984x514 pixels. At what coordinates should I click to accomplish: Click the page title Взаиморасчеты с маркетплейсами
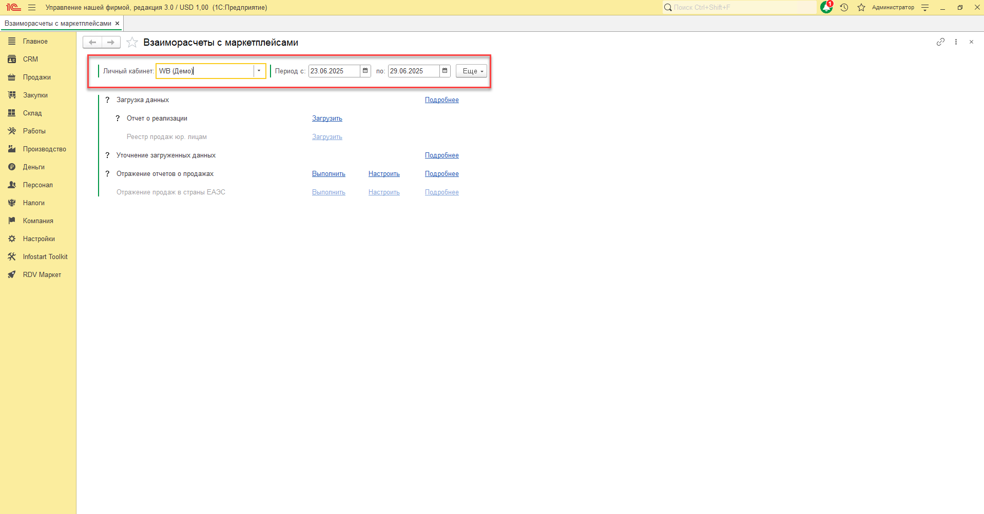(x=221, y=43)
